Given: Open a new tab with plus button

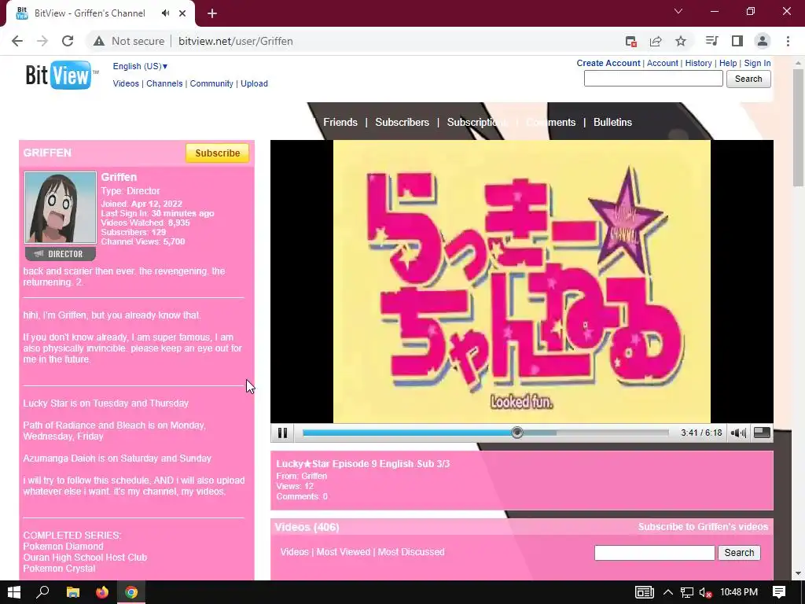Looking at the screenshot, I should tap(212, 14).
